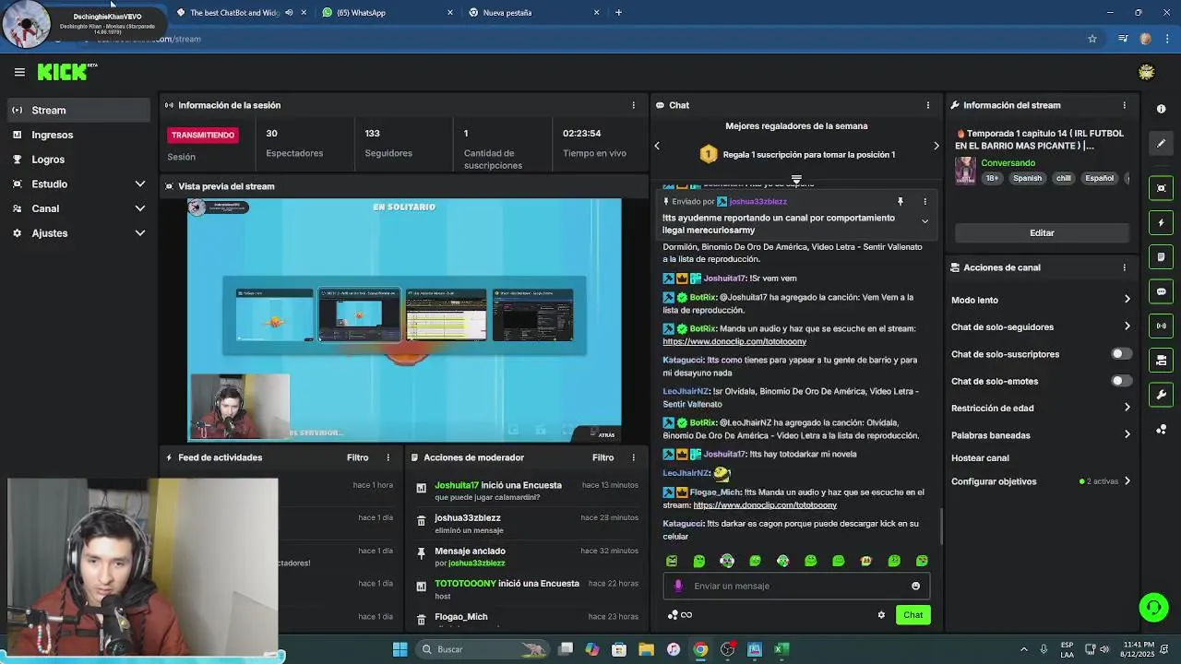Open a new browser tab
Image resolution: width=1181 pixels, height=664 pixels.
point(618,13)
